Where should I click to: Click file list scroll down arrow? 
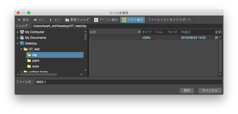click(220, 74)
